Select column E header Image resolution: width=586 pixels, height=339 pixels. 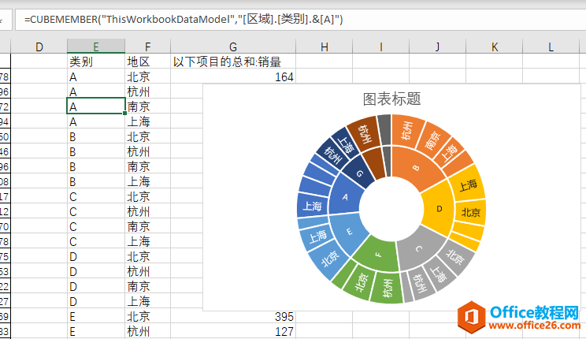(x=96, y=47)
